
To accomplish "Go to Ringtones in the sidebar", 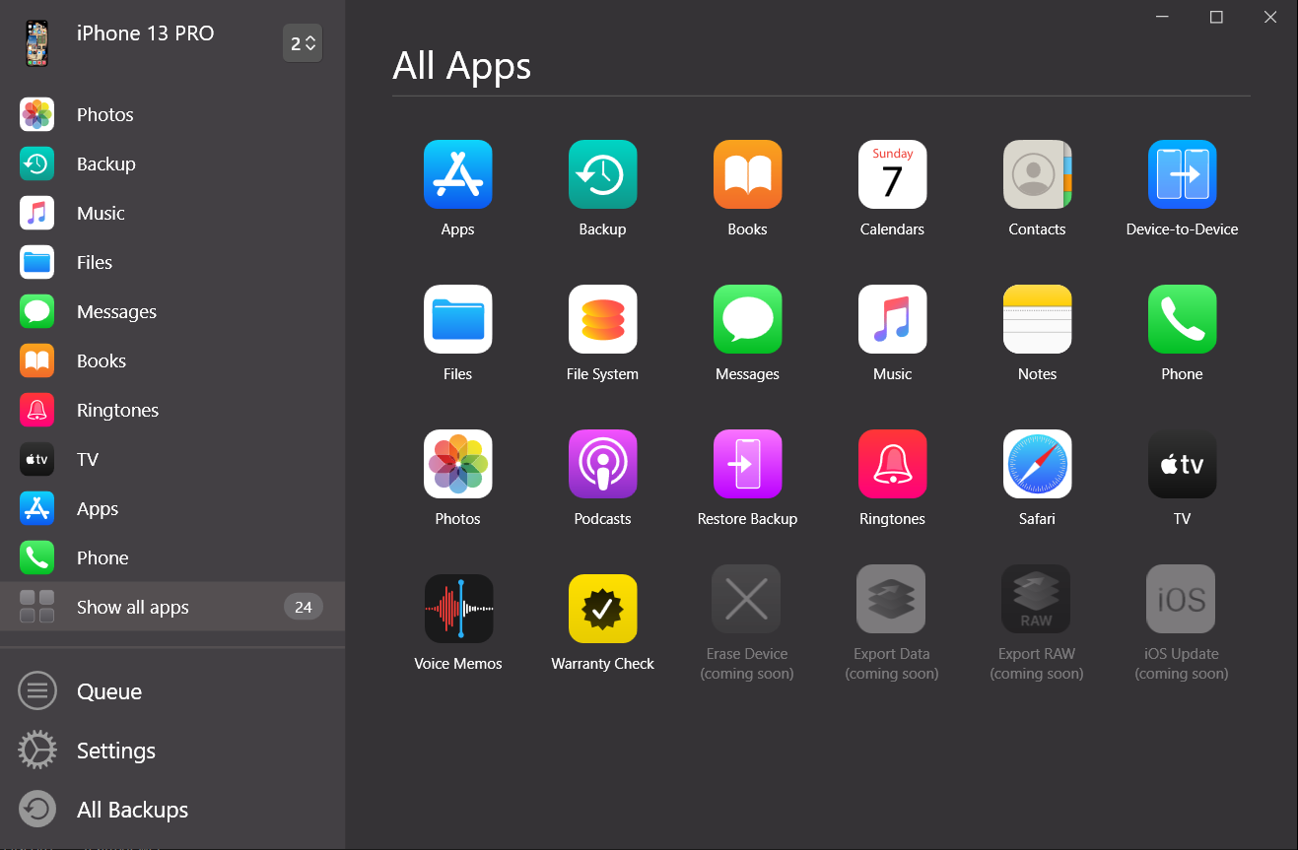I will 117,411.
